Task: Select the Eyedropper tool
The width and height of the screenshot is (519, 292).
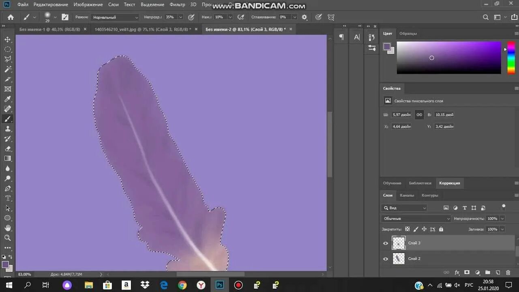Action: (8, 99)
